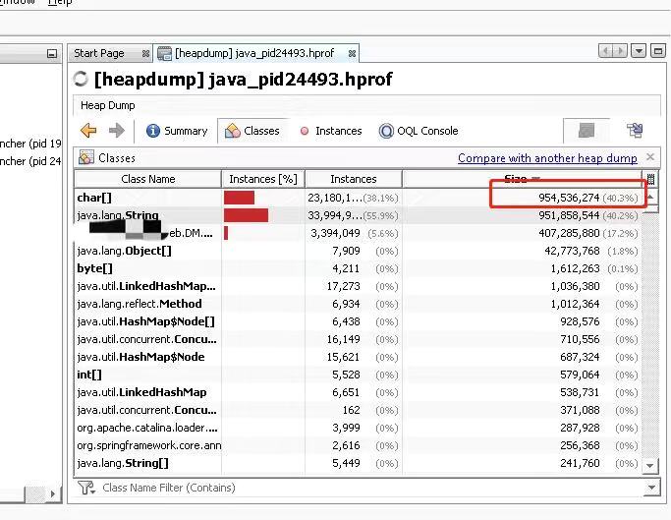Click Compare with another heap dump link
The width and height of the screenshot is (671, 520).
[x=547, y=158]
